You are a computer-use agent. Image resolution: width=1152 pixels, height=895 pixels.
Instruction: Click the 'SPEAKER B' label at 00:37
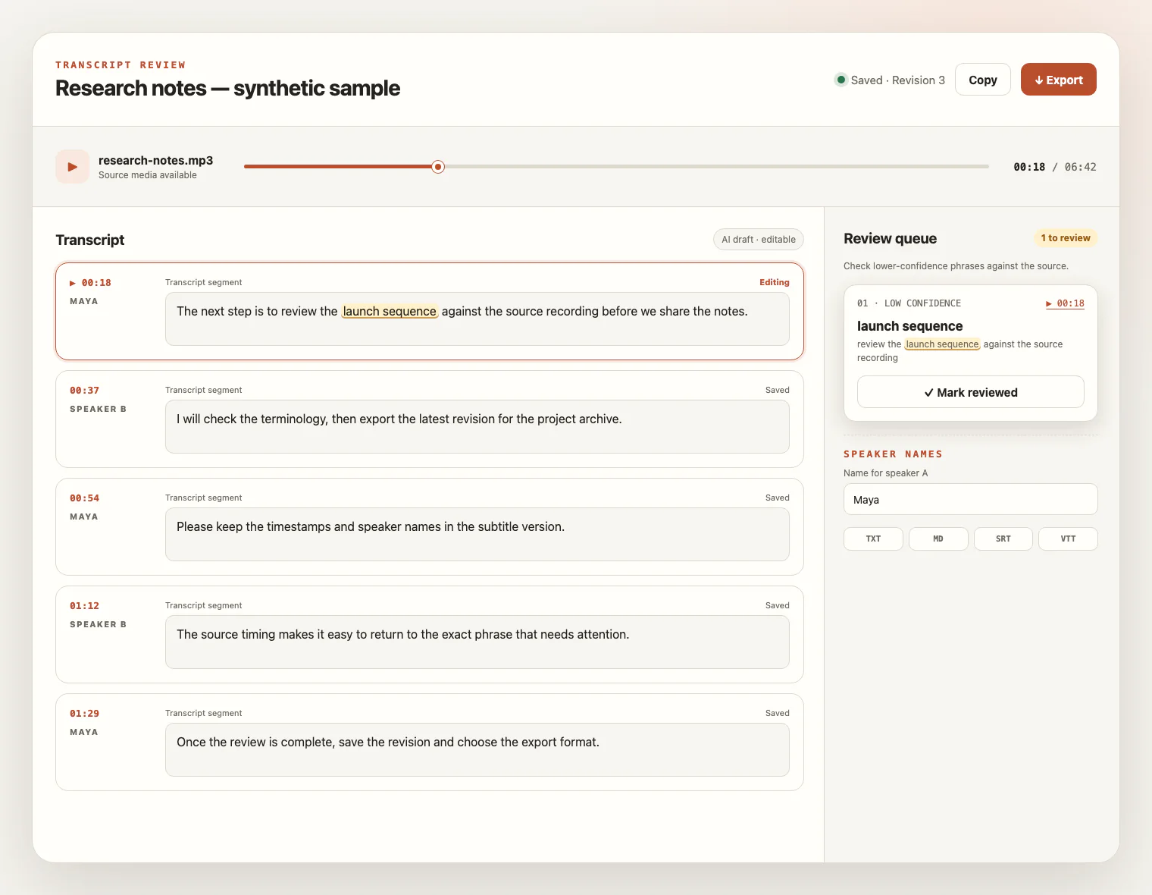99,409
